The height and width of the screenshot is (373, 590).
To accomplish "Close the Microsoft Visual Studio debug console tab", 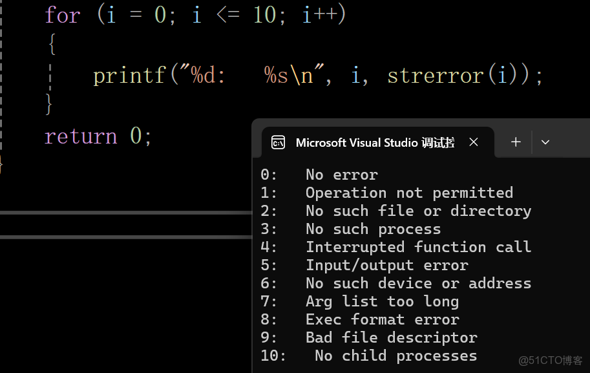I will 474,142.
